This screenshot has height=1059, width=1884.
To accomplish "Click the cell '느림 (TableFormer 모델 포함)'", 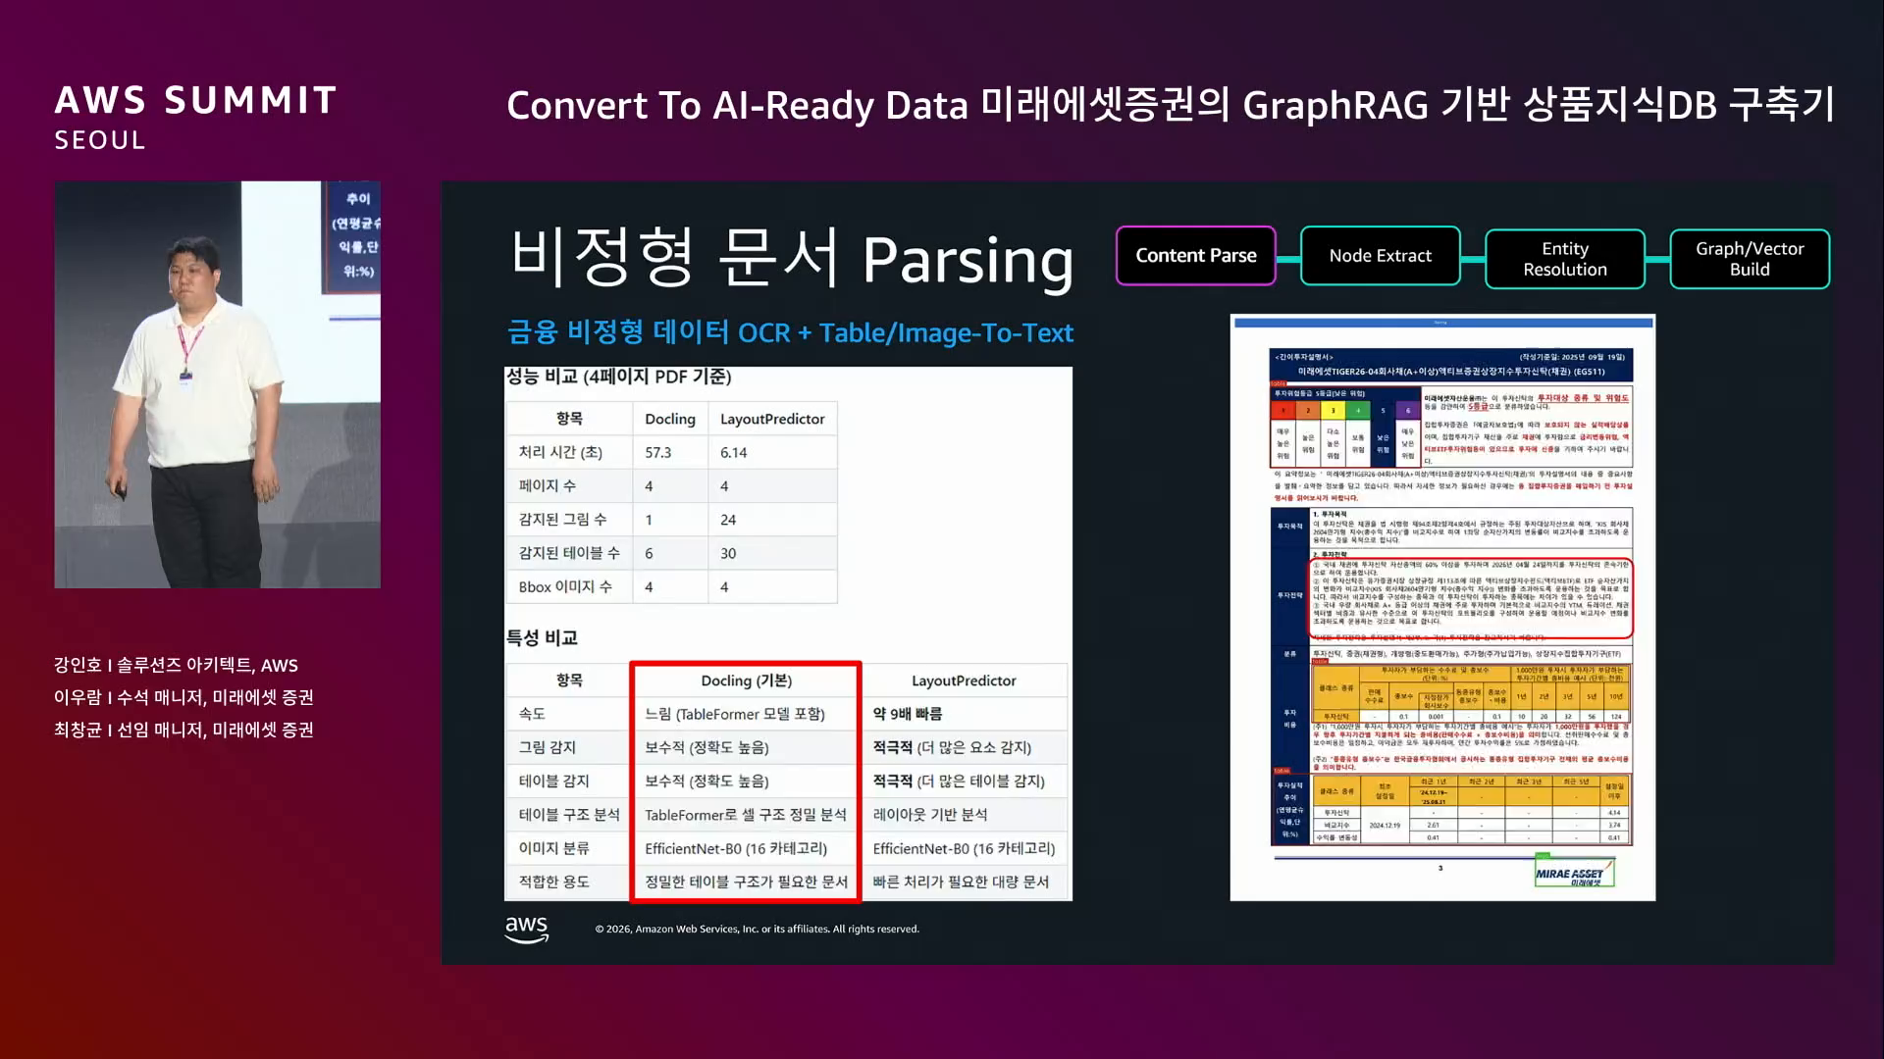I will [735, 714].
